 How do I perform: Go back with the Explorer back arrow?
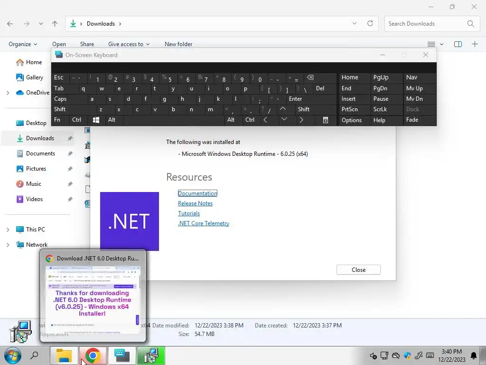pyautogui.click(x=10, y=24)
